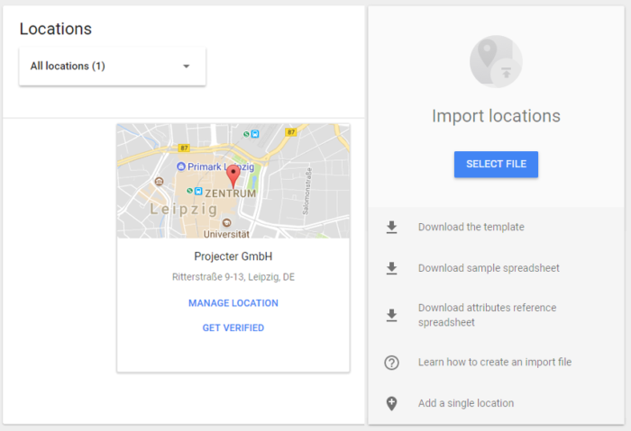Viewport: 631px width, 431px height.
Task: Click the question mark help icon
Action: click(391, 363)
